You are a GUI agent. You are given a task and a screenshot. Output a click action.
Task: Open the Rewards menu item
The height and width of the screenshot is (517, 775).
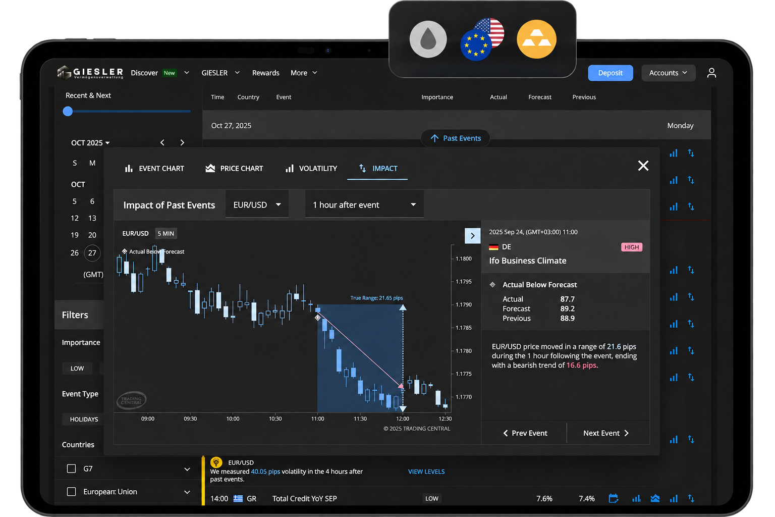pyautogui.click(x=266, y=73)
